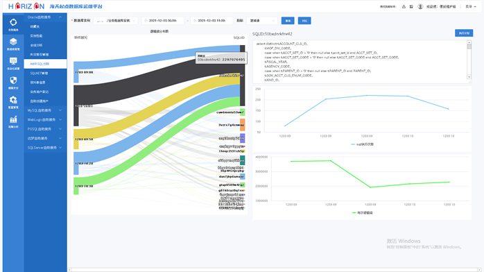Open the configuration gear sidebar icon
Screen dimensions: 484x272
click(x=13, y=100)
